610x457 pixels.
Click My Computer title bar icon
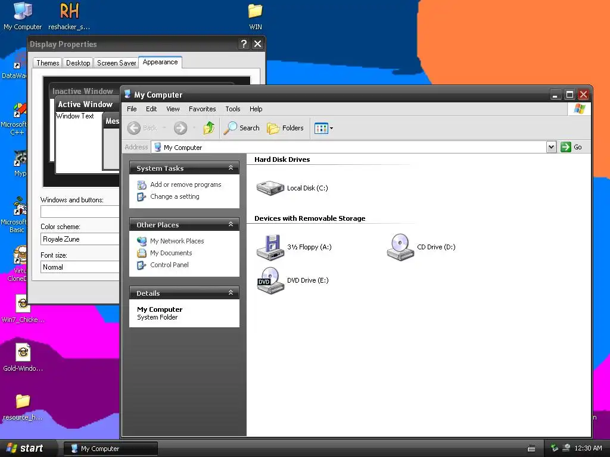click(127, 94)
